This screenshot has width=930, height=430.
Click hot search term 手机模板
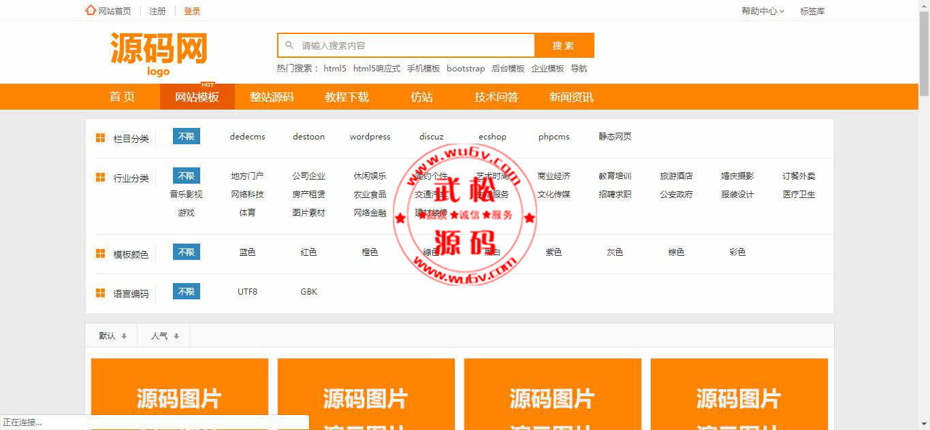423,68
